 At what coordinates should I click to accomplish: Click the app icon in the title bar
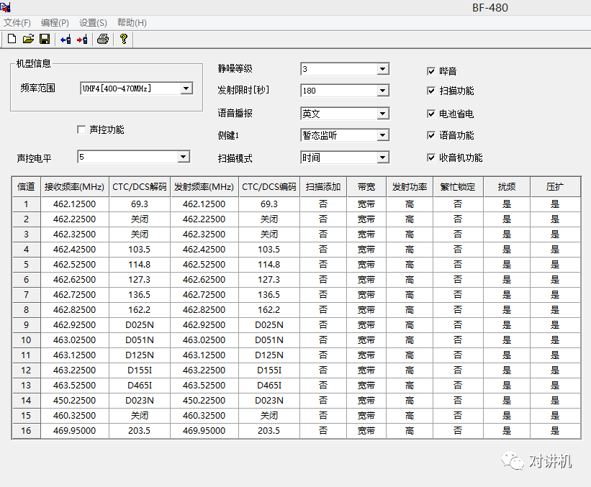point(6,8)
